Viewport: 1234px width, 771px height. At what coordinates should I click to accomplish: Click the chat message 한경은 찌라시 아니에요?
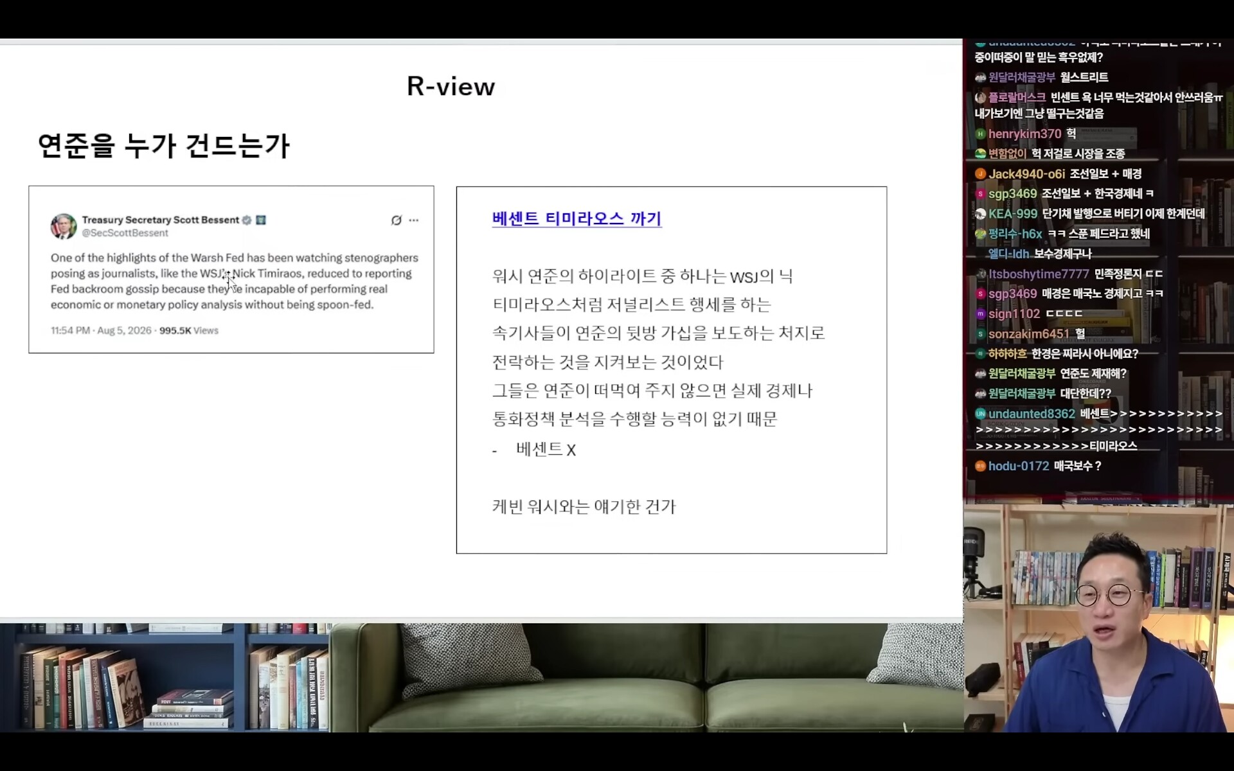(1085, 354)
